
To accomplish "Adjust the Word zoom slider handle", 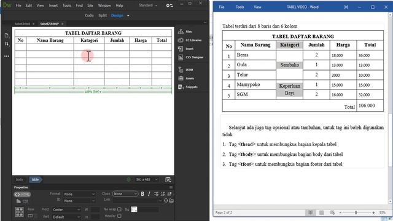I will [356, 212].
